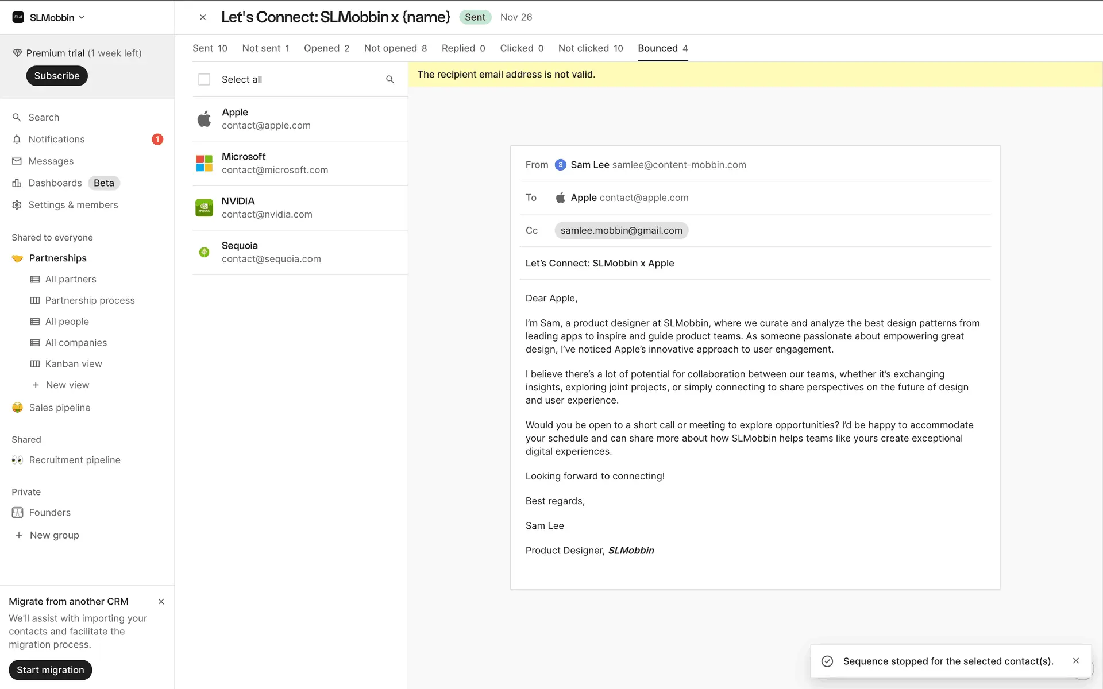Switch to the Not opened tab
Viewport: 1103px width, 689px height.
(x=395, y=48)
